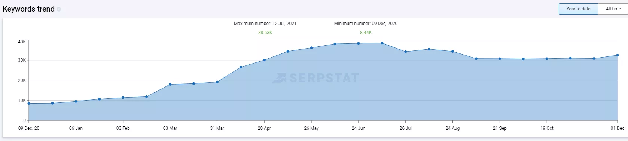The width and height of the screenshot is (628, 141).
Task: Click the 06 Jan data point
Action: tap(76, 101)
